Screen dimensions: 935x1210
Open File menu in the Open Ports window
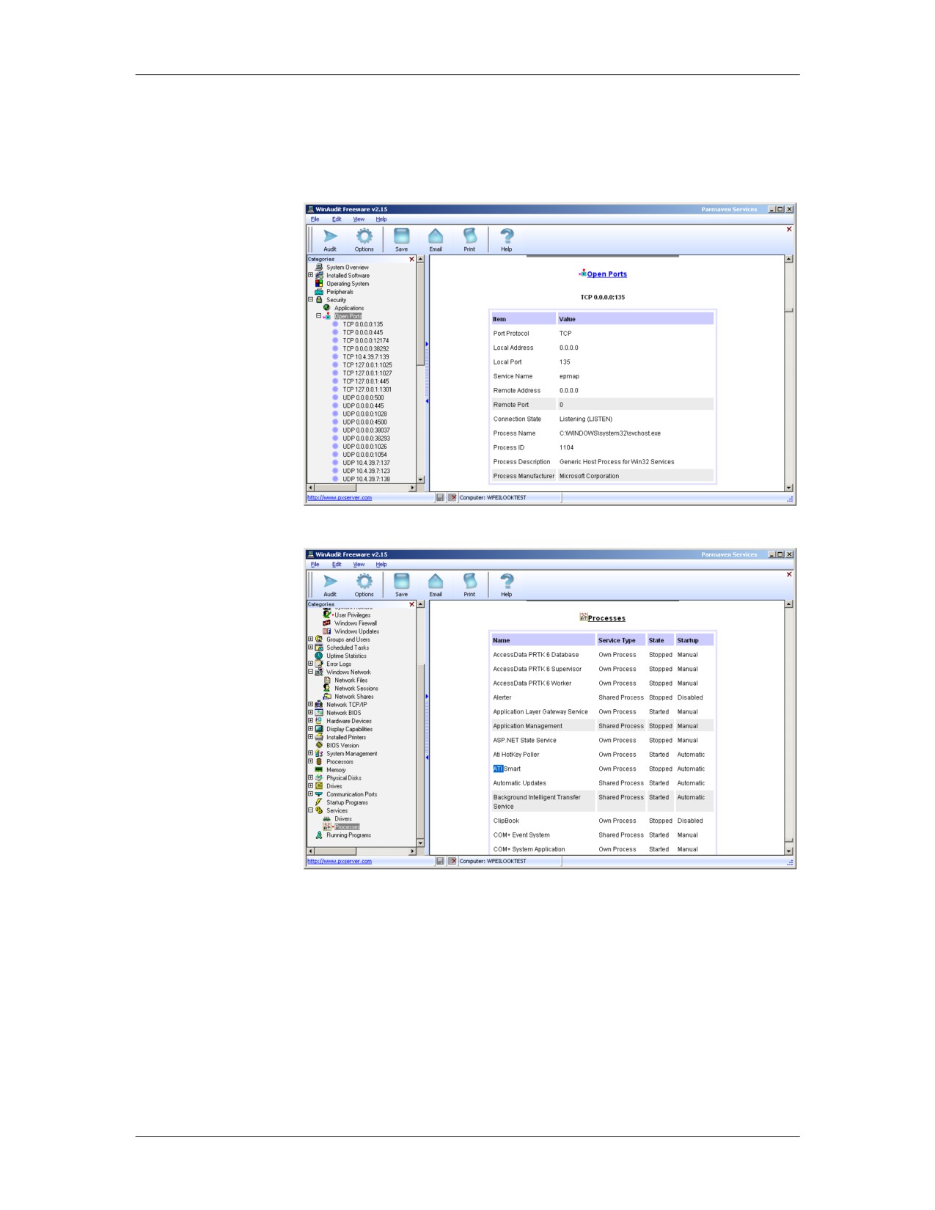click(315, 219)
